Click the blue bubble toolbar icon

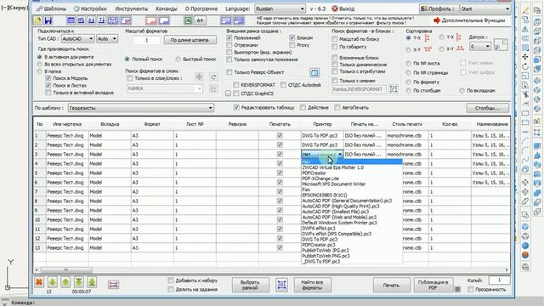(164, 20)
